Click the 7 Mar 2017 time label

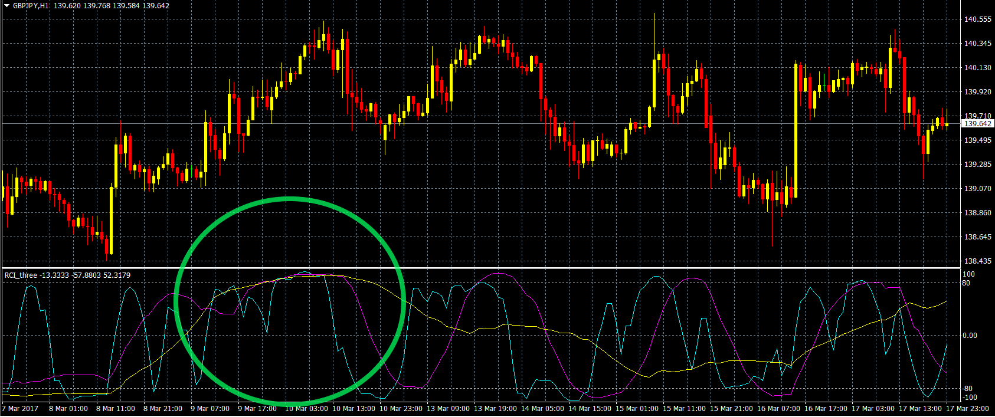tap(21, 409)
